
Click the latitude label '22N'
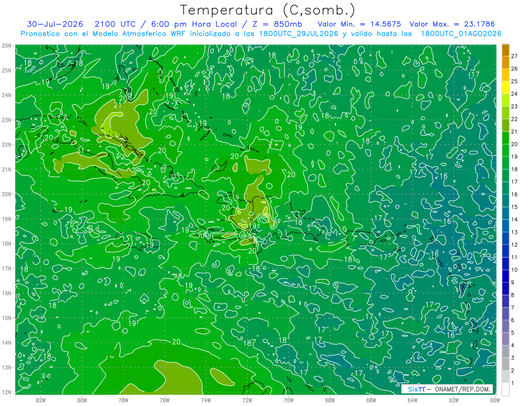[6, 145]
